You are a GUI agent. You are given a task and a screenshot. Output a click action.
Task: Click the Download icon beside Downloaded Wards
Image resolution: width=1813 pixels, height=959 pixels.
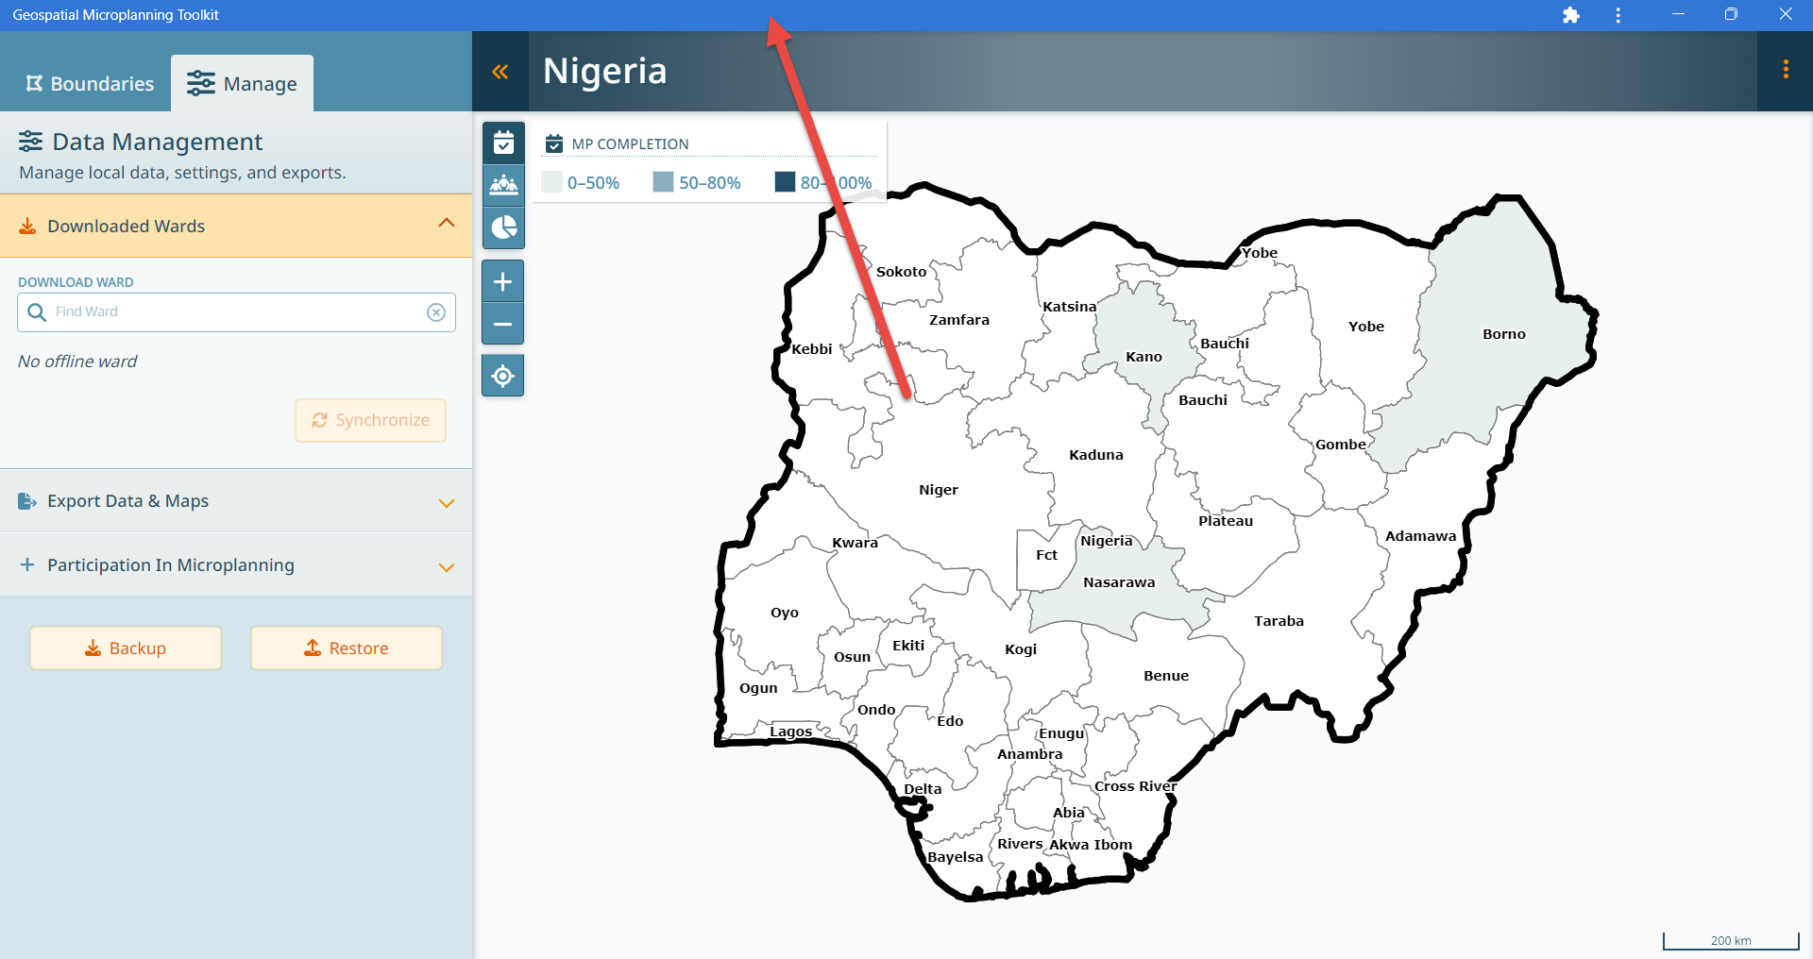(27, 227)
